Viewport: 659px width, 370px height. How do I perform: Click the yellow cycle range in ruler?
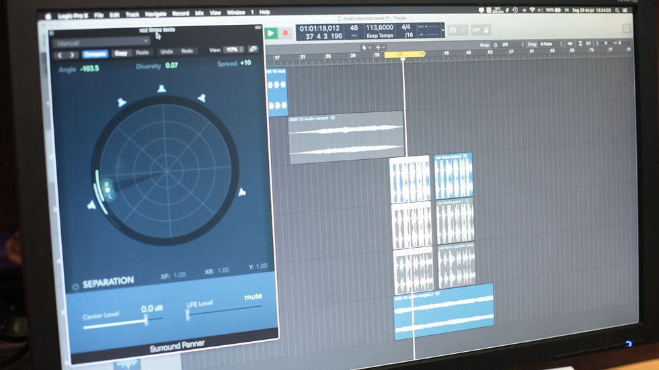[x=405, y=54]
